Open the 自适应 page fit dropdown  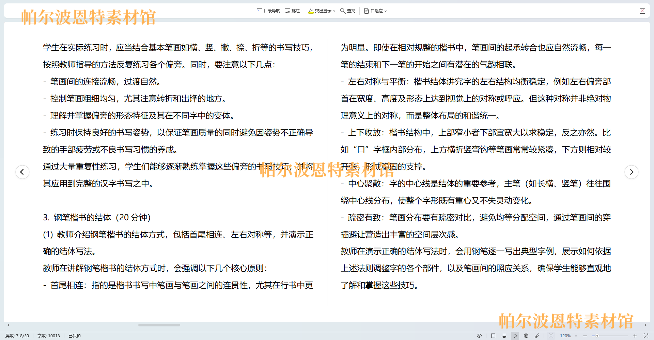(375, 11)
